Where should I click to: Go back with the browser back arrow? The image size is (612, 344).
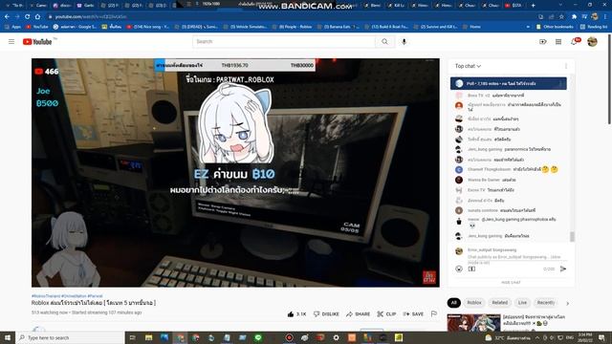pyautogui.click(x=7, y=17)
